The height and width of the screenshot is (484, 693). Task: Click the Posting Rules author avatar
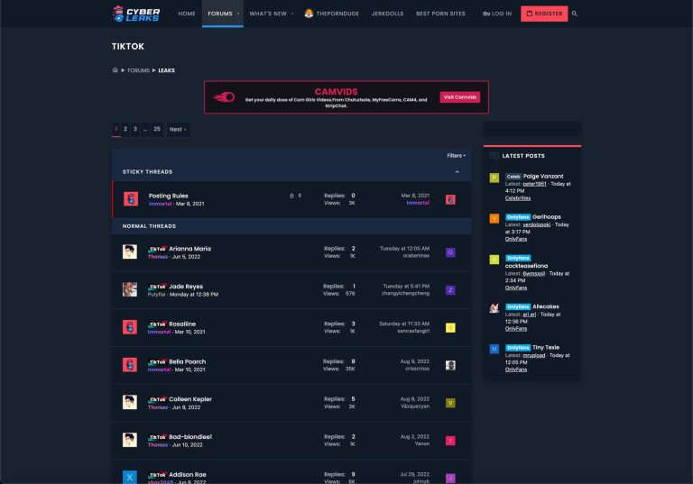[x=130, y=199]
